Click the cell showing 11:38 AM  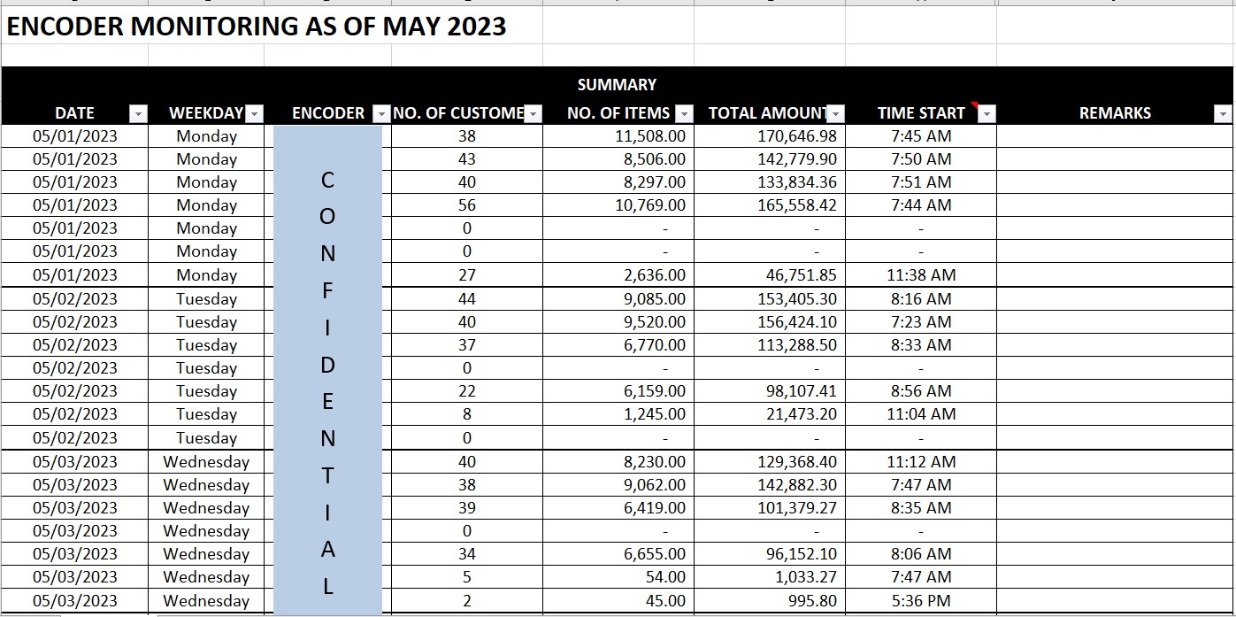921,275
